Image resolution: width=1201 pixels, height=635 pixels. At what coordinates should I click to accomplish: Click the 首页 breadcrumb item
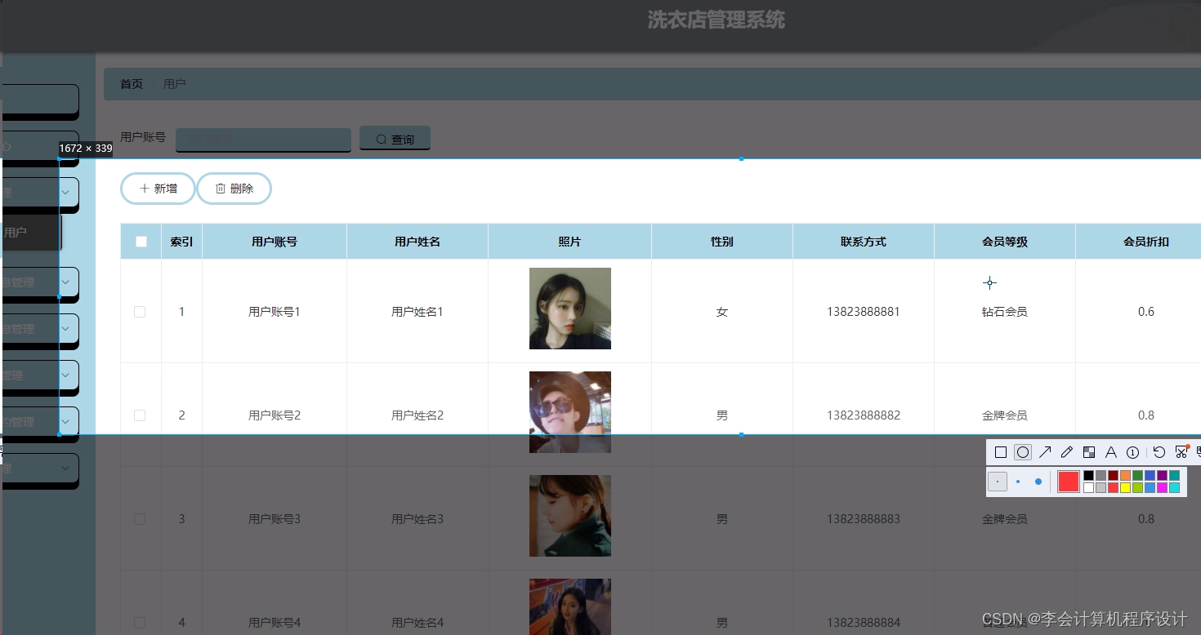click(x=131, y=83)
